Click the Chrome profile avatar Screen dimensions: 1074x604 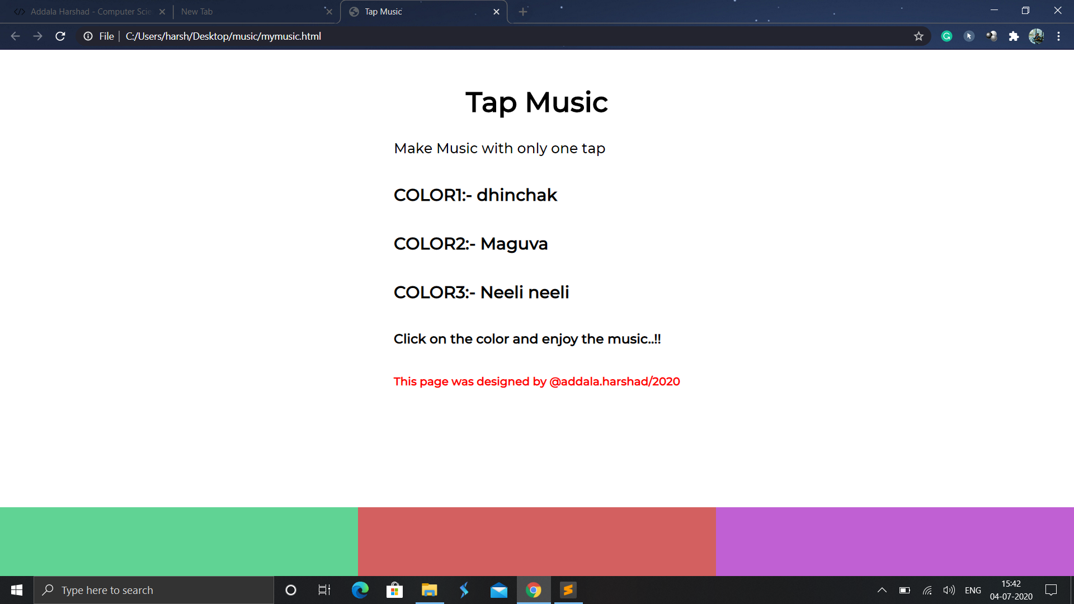tap(1036, 36)
